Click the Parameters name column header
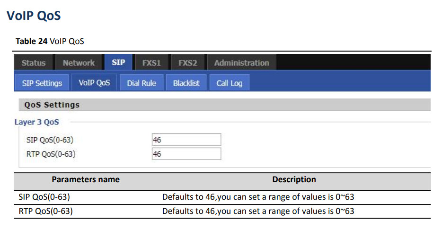The image size is (433, 229). point(86,179)
